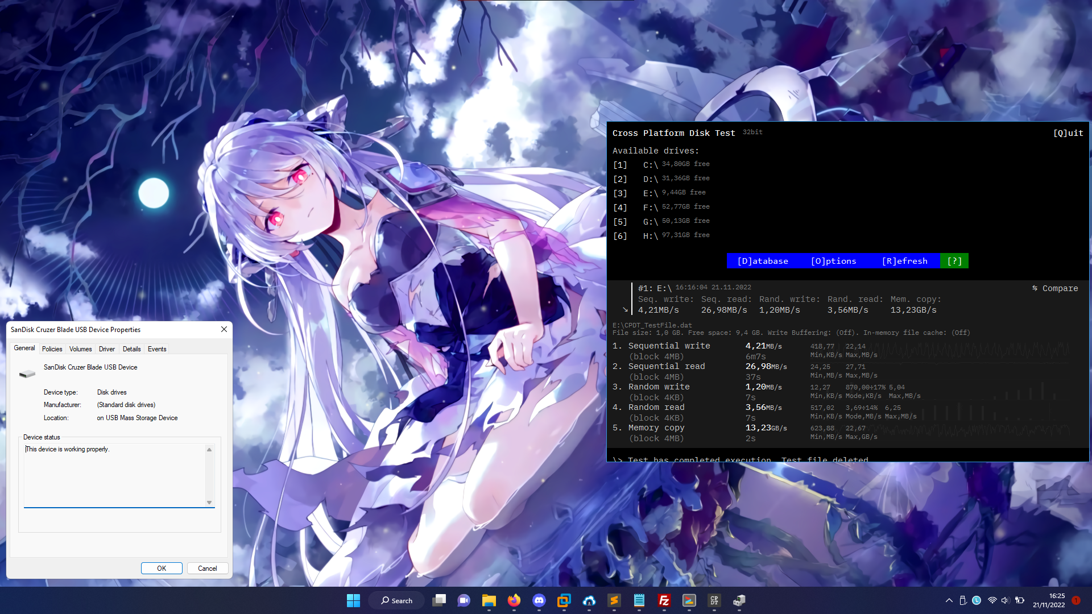
Task: Open Sublime Text from the taskbar
Action: coord(614,600)
